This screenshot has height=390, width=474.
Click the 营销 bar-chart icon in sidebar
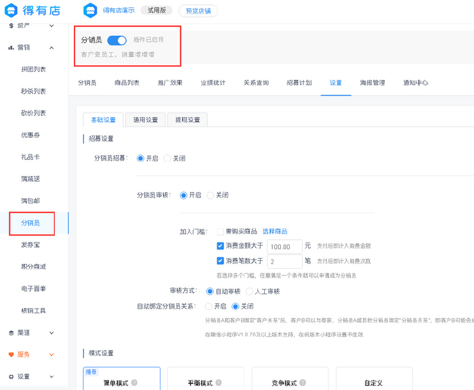[11, 47]
